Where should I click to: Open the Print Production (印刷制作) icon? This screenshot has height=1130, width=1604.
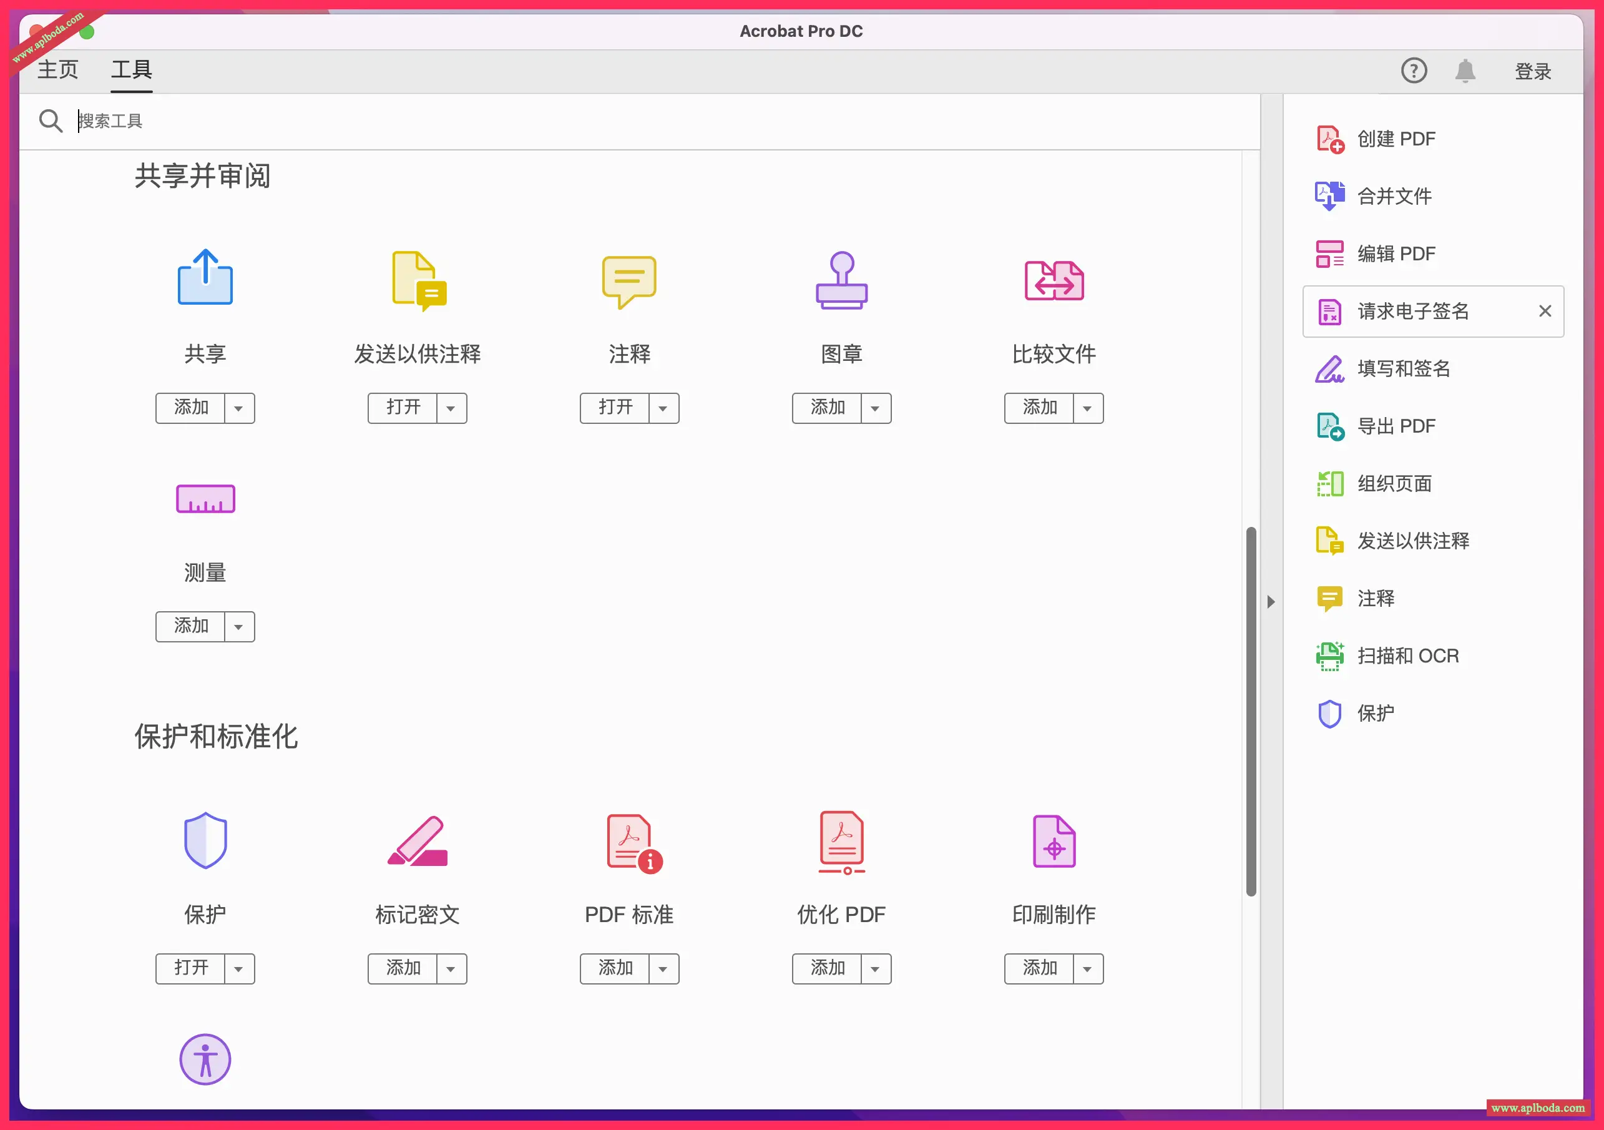(x=1054, y=841)
